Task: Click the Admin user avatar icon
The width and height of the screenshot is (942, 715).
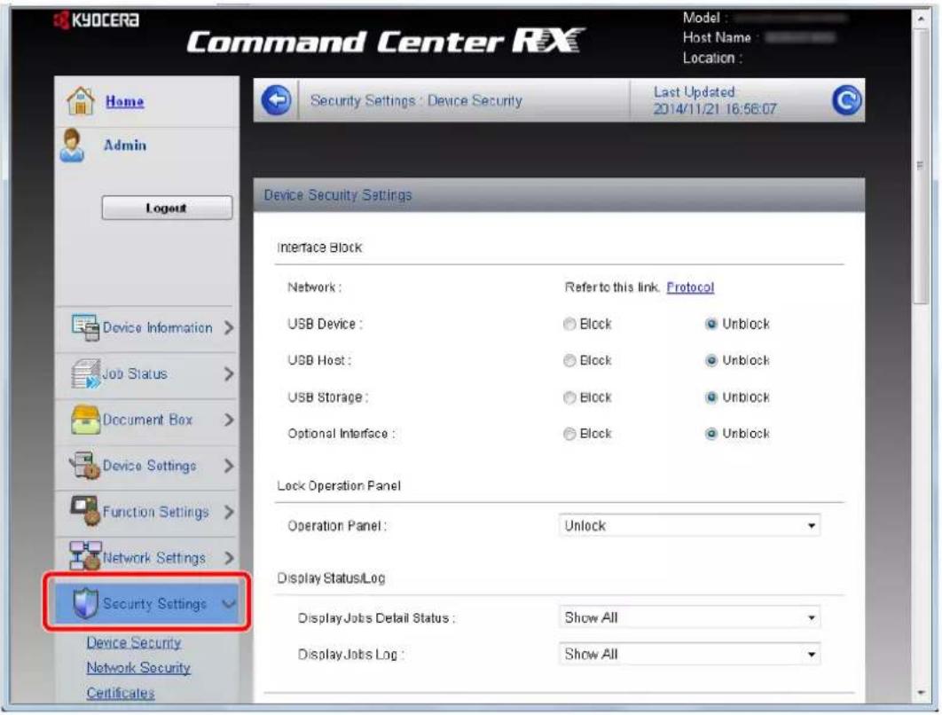Action: click(x=72, y=145)
